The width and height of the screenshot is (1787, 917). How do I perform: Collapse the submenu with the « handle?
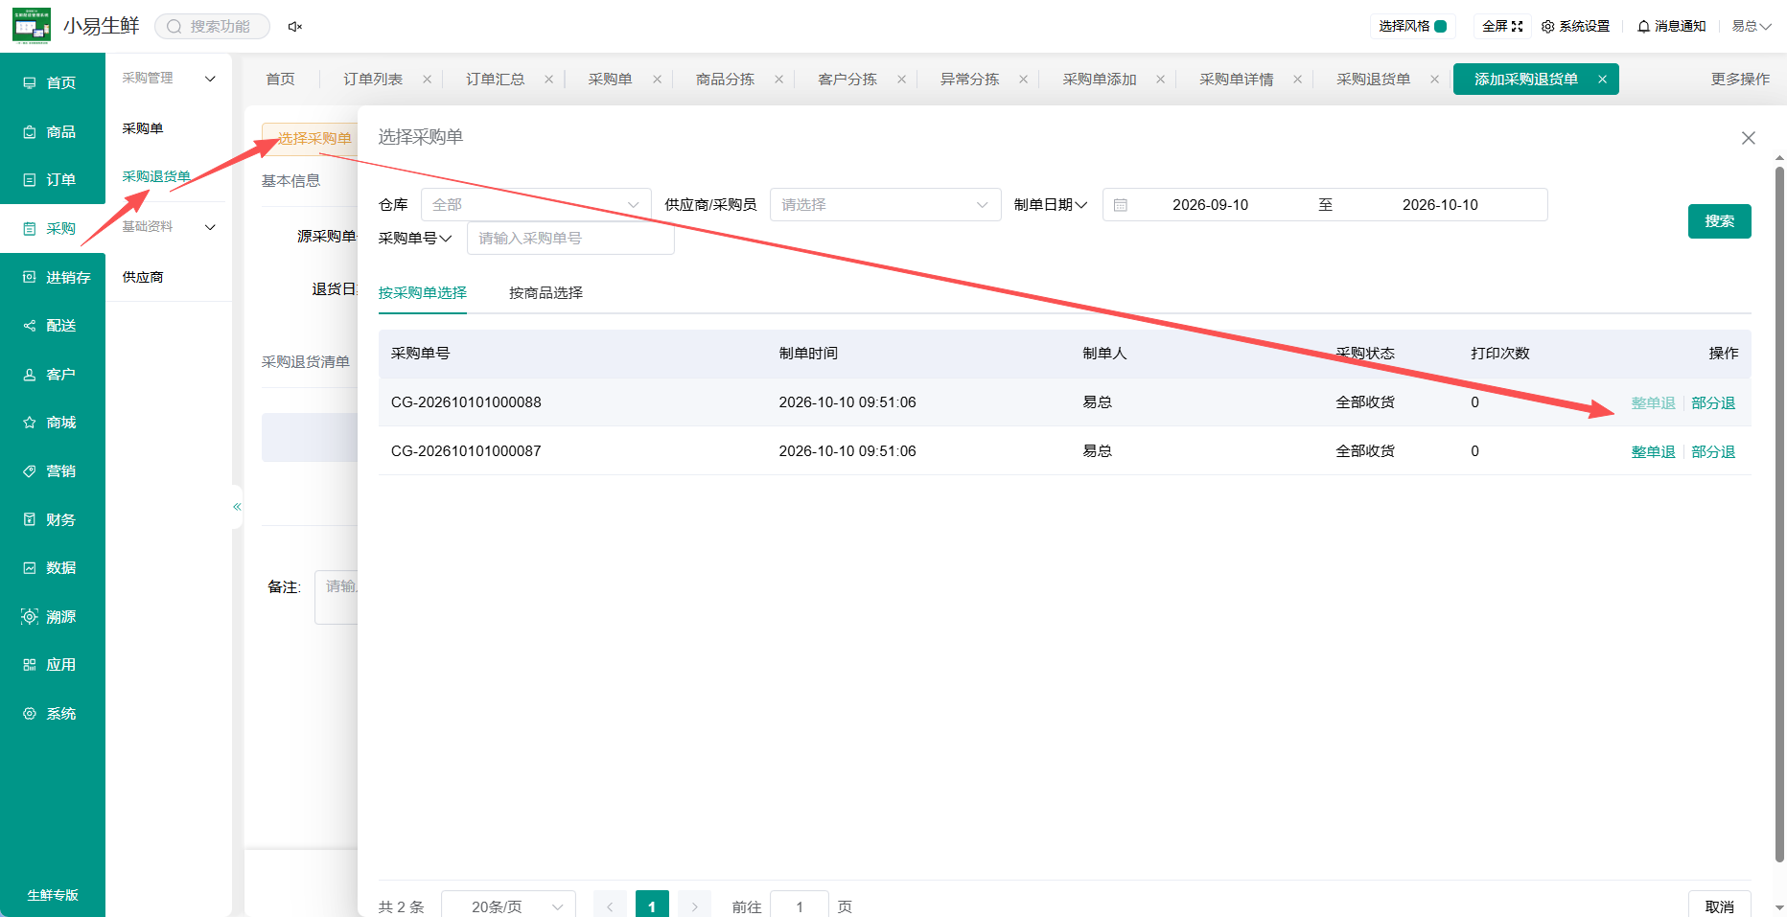pos(237,506)
